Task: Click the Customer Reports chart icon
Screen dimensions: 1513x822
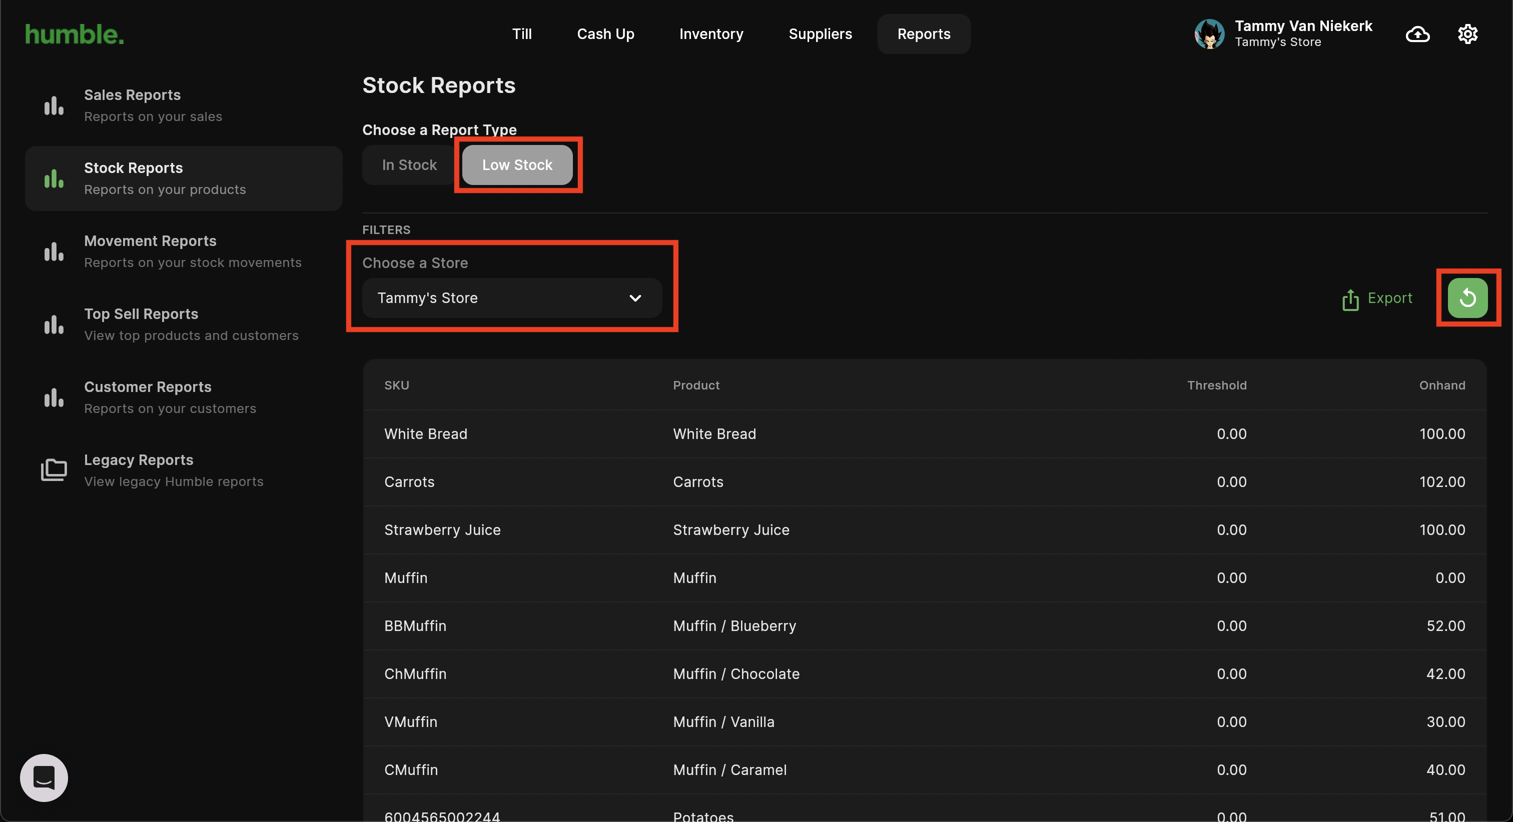Action: [x=54, y=397]
